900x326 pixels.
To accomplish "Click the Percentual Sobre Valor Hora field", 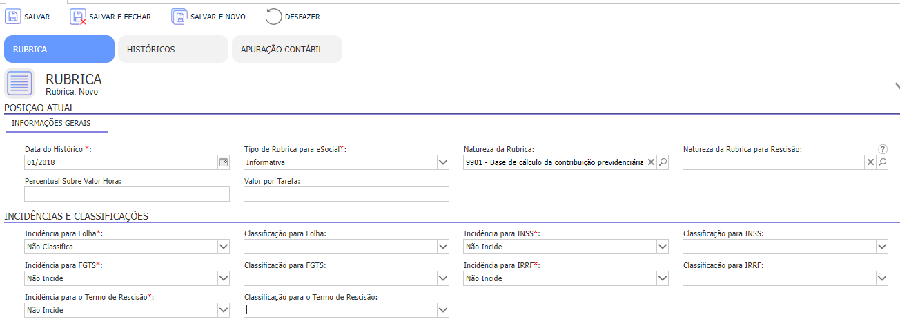I will 127,194.
